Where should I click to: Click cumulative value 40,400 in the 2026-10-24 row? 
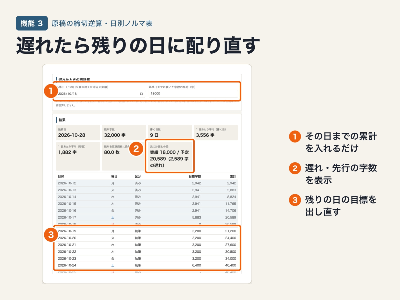pyautogui.click(x=231, y=265)
